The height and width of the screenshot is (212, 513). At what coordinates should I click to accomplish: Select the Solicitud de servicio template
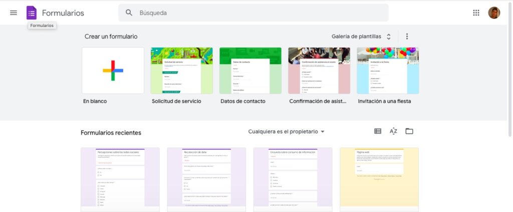pos(181,70)
